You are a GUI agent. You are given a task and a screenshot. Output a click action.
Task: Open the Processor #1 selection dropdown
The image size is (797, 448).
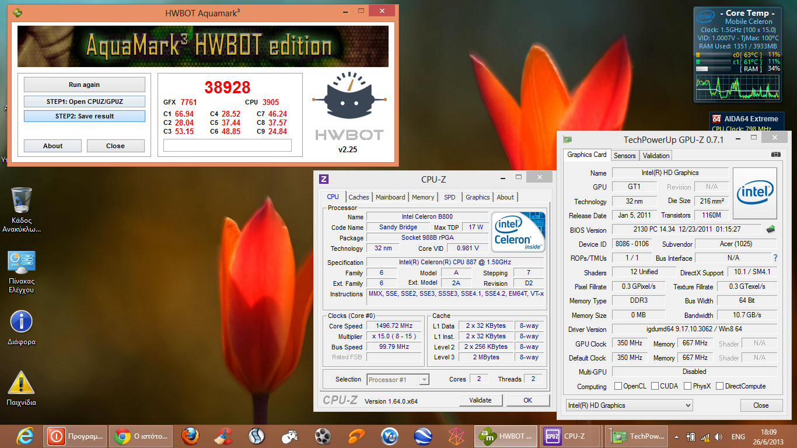397,380
